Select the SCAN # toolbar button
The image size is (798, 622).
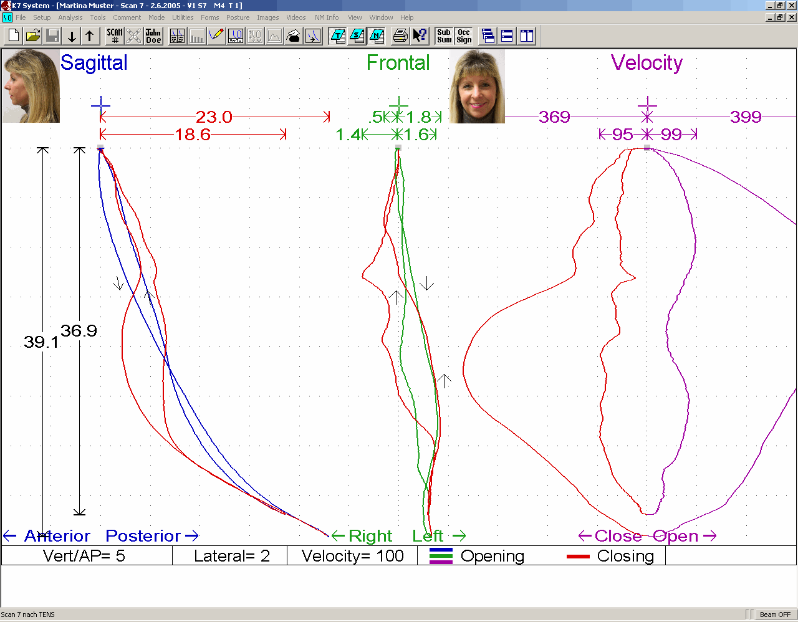coord(115,36)
